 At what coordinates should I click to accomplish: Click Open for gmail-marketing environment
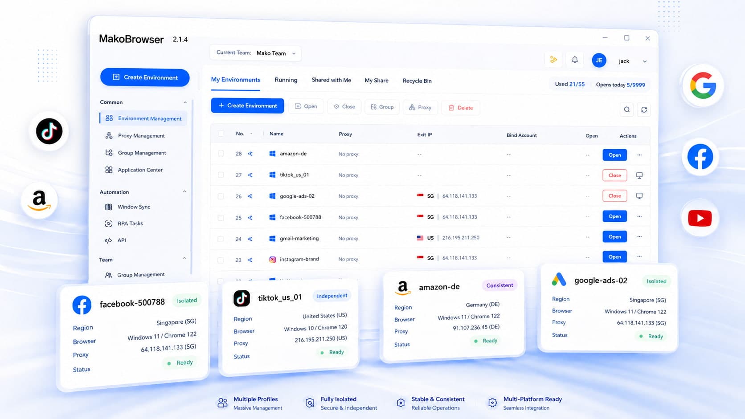coord(615,237)
